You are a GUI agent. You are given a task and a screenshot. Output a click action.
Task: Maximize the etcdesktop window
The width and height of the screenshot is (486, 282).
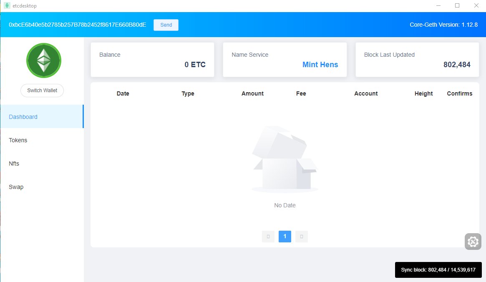click(x=457, y=5)
